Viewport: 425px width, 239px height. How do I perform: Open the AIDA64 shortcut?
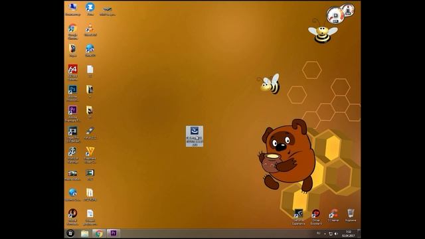coord(72,72)
